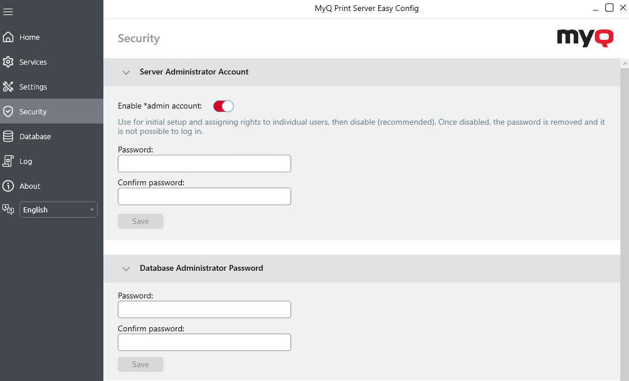The image size is (629, 381).
Task: Click the About info icon
Action: pos(8,186)
